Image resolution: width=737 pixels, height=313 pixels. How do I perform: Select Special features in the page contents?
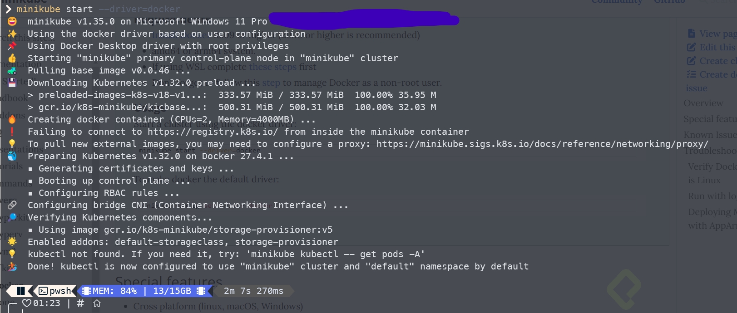[710, 119]
